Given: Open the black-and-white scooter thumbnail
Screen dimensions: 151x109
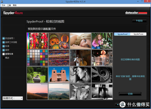Looking at the screenshot, I should [81, 91].
